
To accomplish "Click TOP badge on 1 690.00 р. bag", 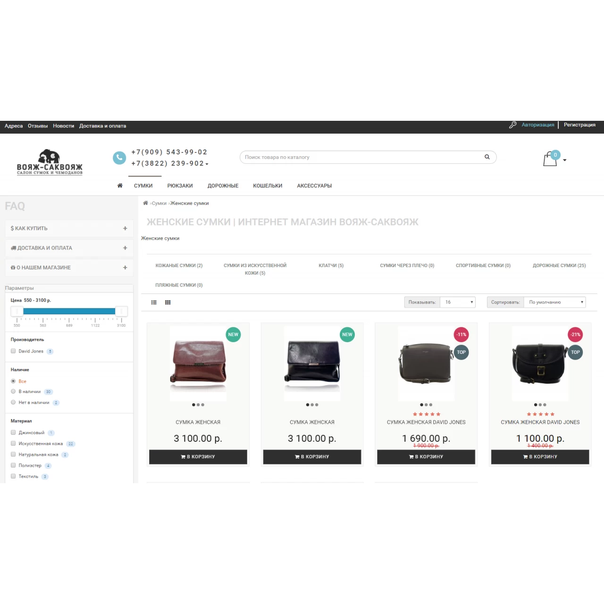I will [x=461, y=352].
